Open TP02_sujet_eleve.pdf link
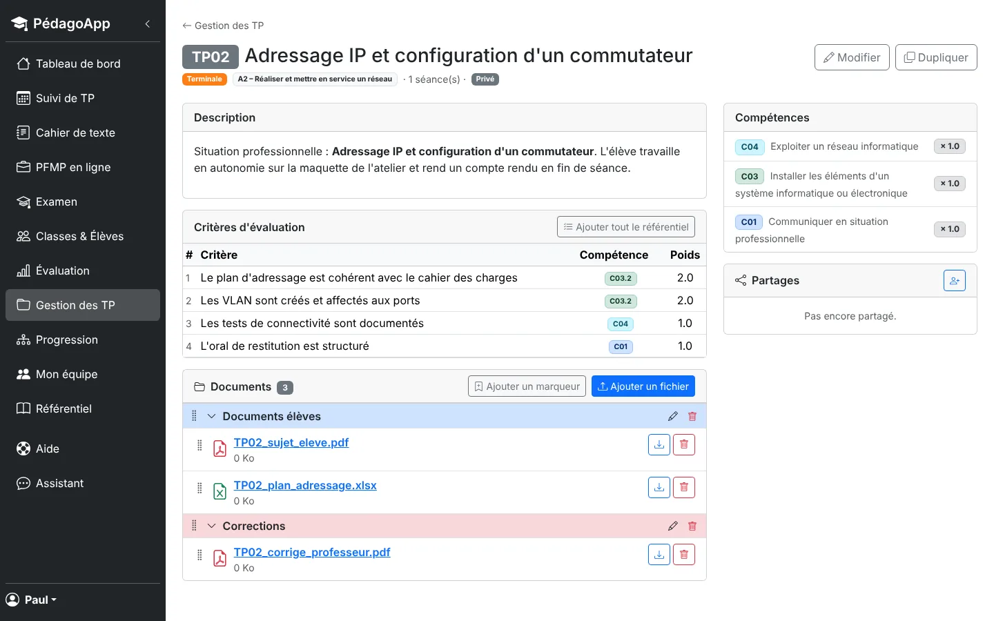Screen dimensions: 994x621 click(291, 442)
